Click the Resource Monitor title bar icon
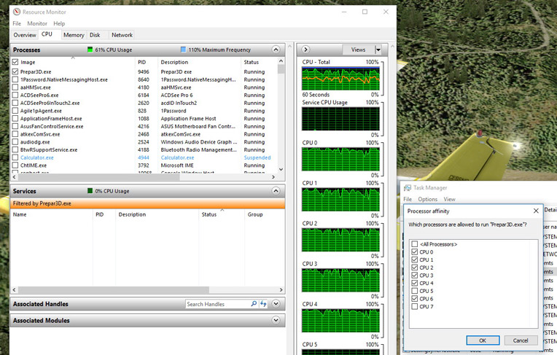The image size is (557, 355). pos(17,12)
